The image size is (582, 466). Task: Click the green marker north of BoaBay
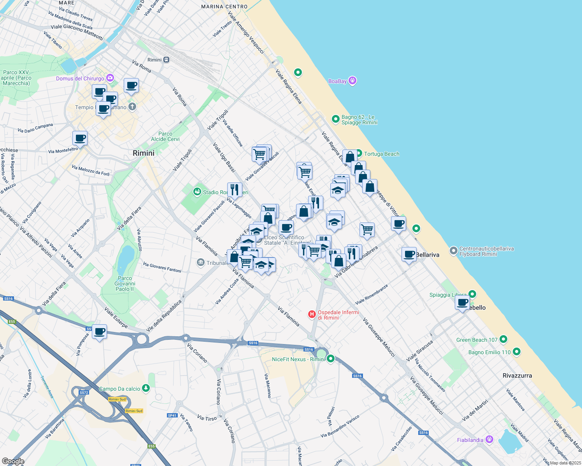(298, 72)
